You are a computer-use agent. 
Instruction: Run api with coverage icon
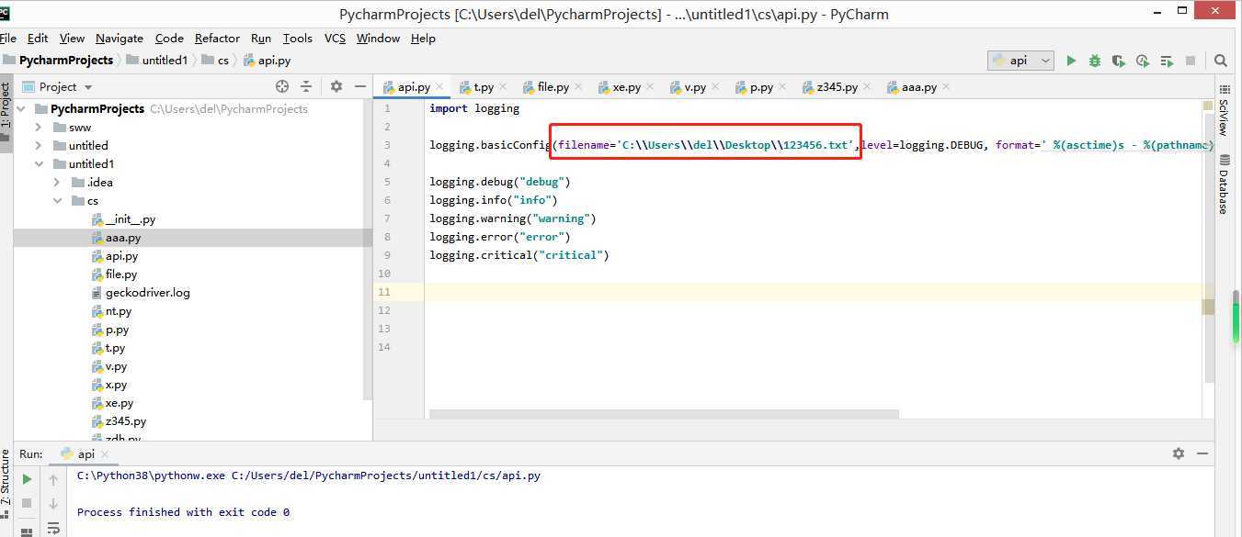(1119, 61)
